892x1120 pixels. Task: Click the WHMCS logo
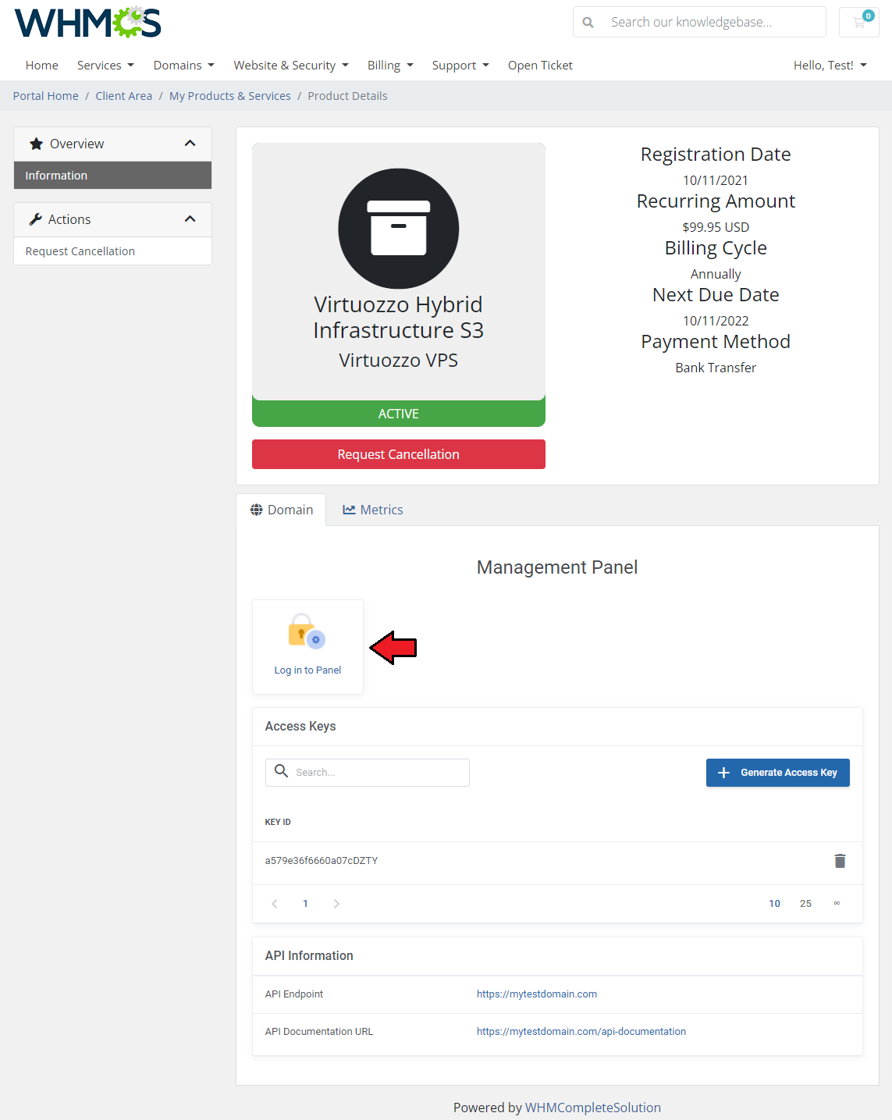pos(87,23)
